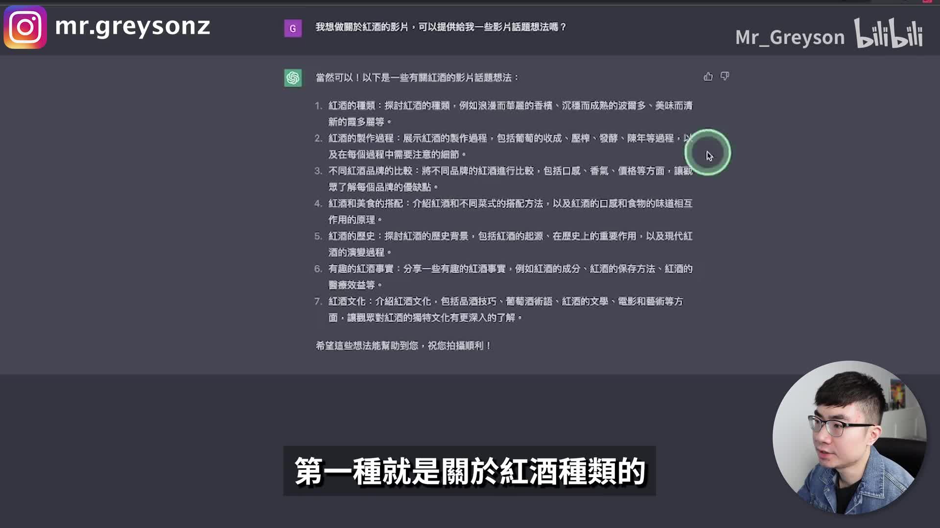Click the thumbs up feedback icon

[708, 77]
